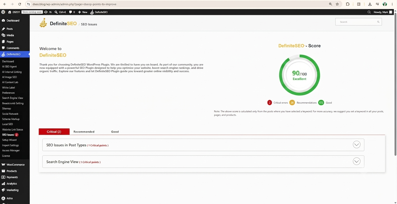Open White Label submenu item
397x204 pixels.
click(9, 88)
